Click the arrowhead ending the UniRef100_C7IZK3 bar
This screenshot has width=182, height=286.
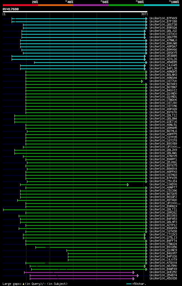pos(145,235)
